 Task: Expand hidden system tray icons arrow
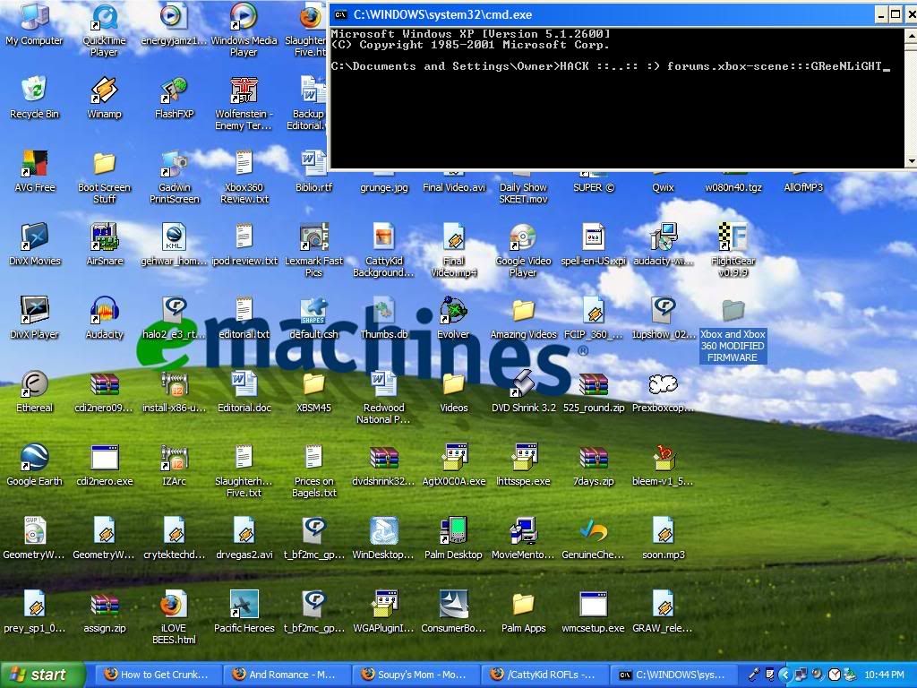click(x=784, y=675)
